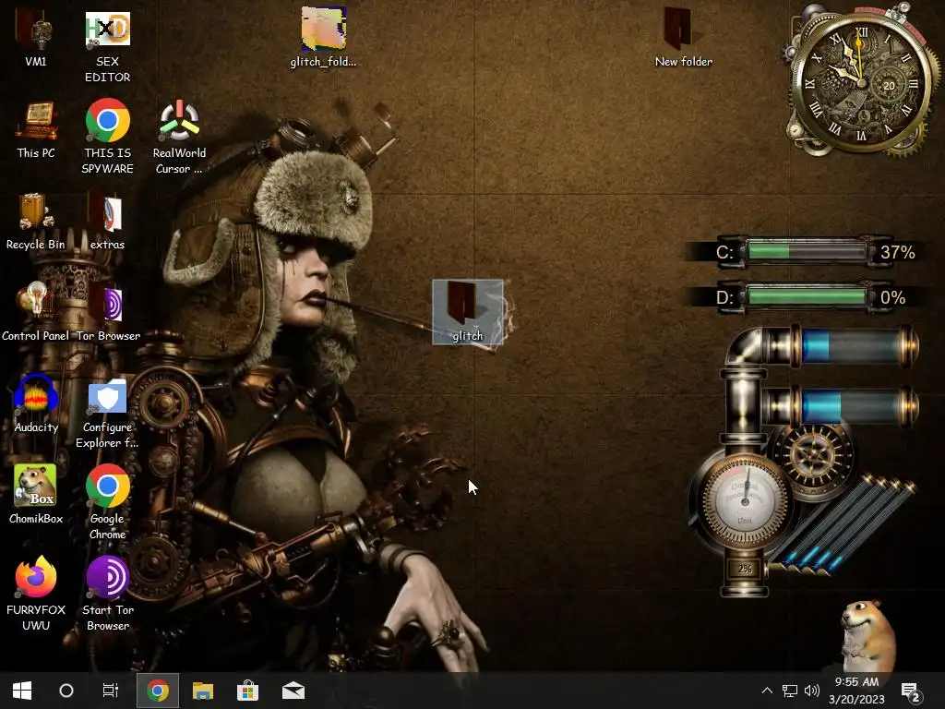Select the Audacity desktop shortcut
The width and height of the screenshot is (945, 709).
(36, 404)
